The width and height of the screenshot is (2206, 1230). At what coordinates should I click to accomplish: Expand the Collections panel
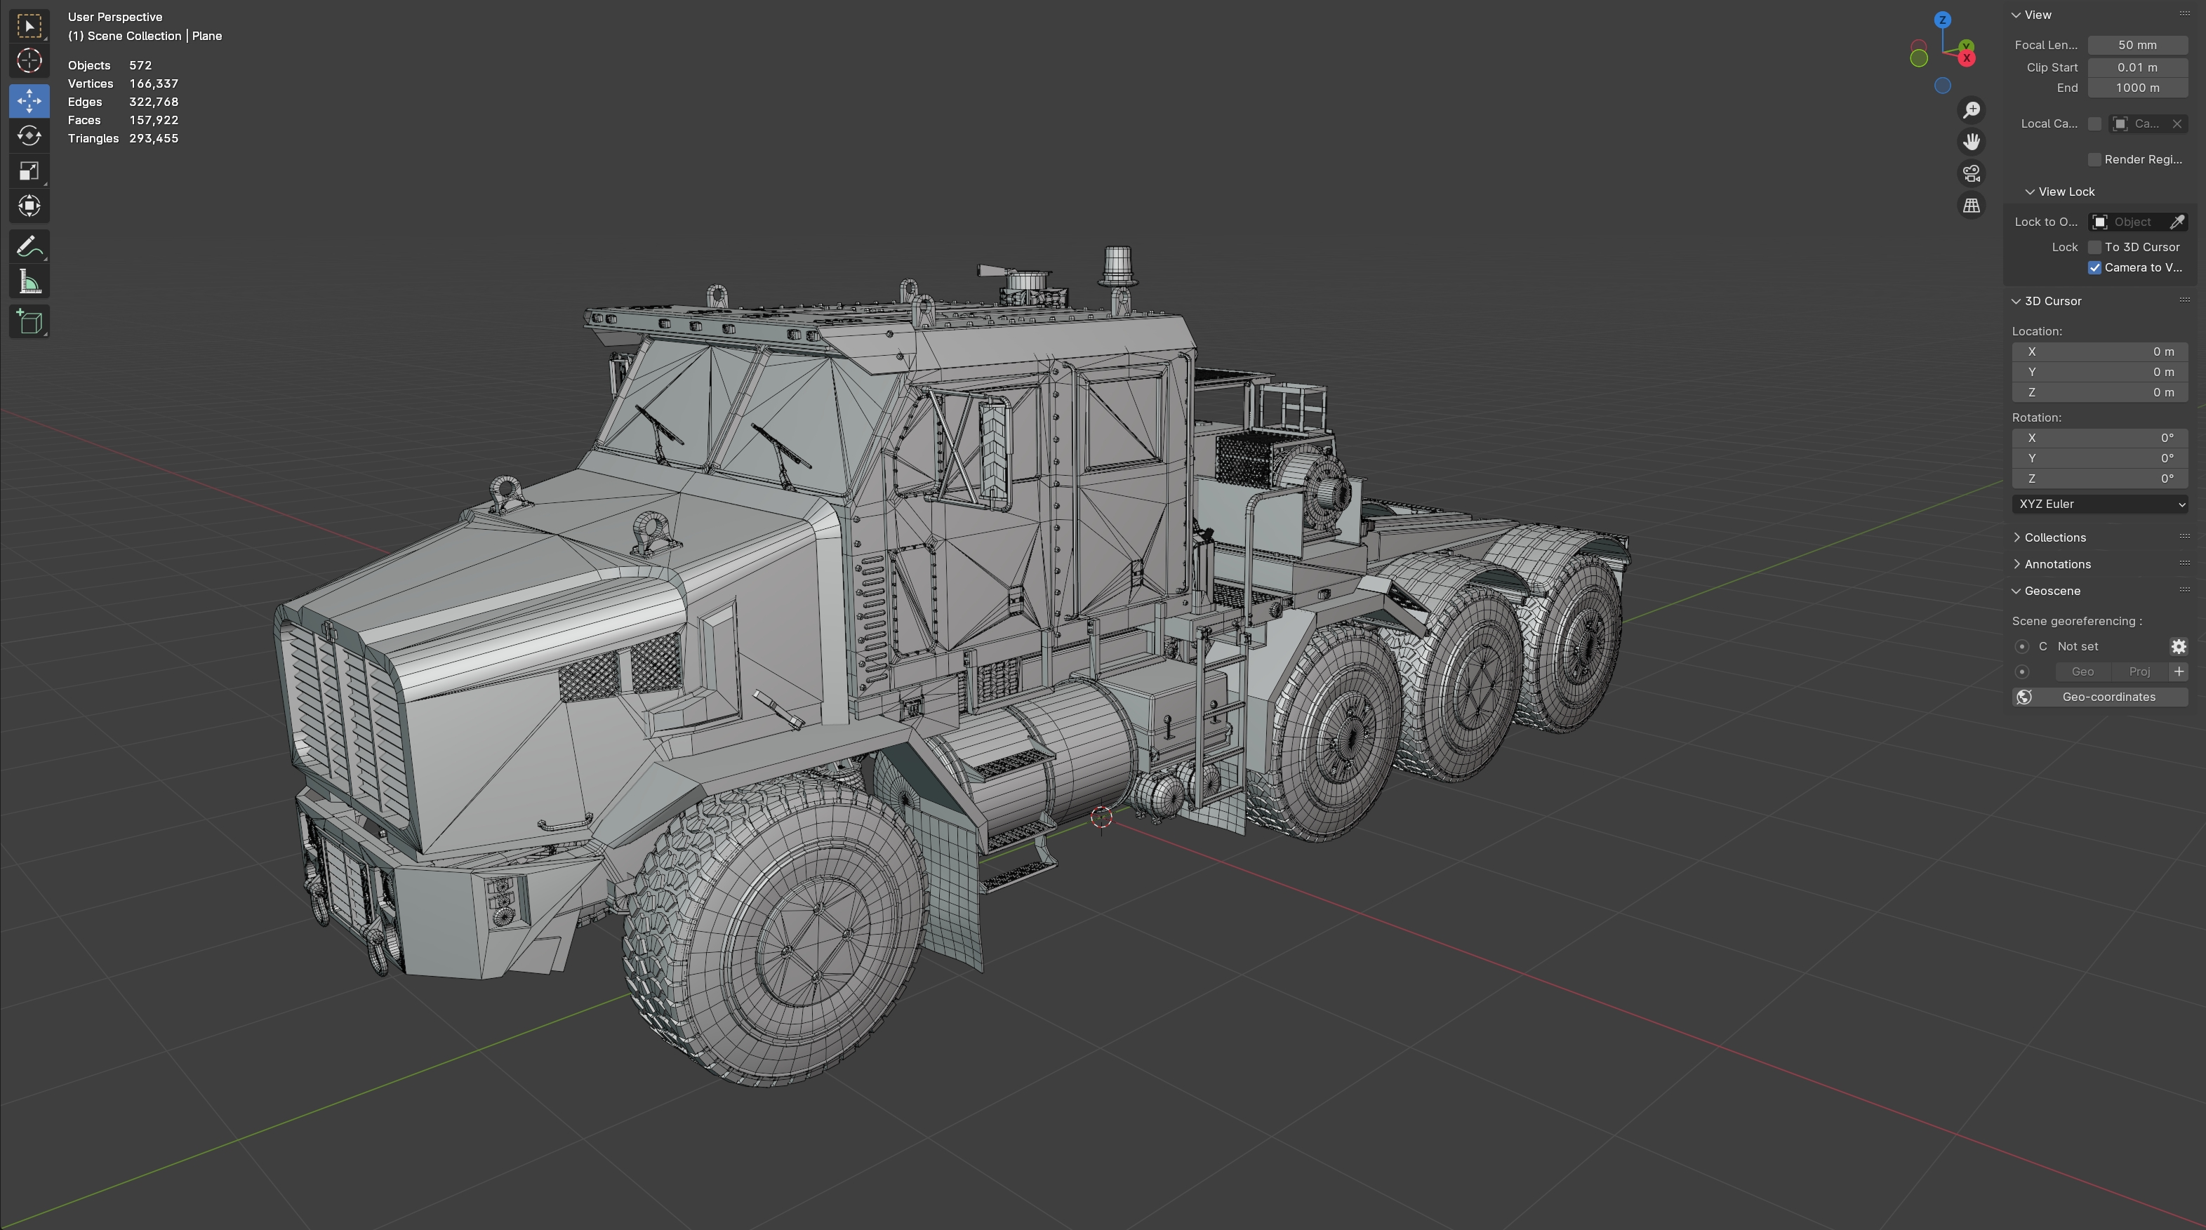[x=2054, y=537]
